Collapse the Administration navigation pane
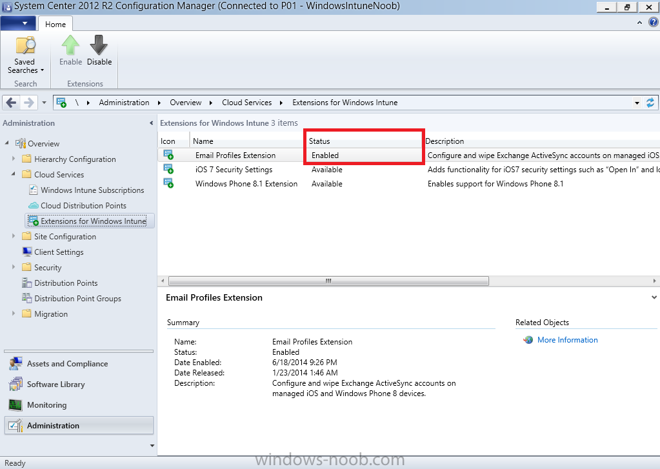Screen dimensions: 660x469 151,123
